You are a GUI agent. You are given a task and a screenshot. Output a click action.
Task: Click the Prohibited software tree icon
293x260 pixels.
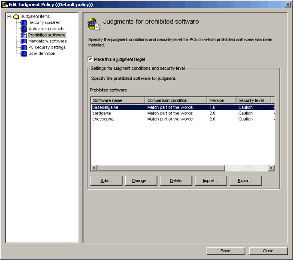pos(24,35)
